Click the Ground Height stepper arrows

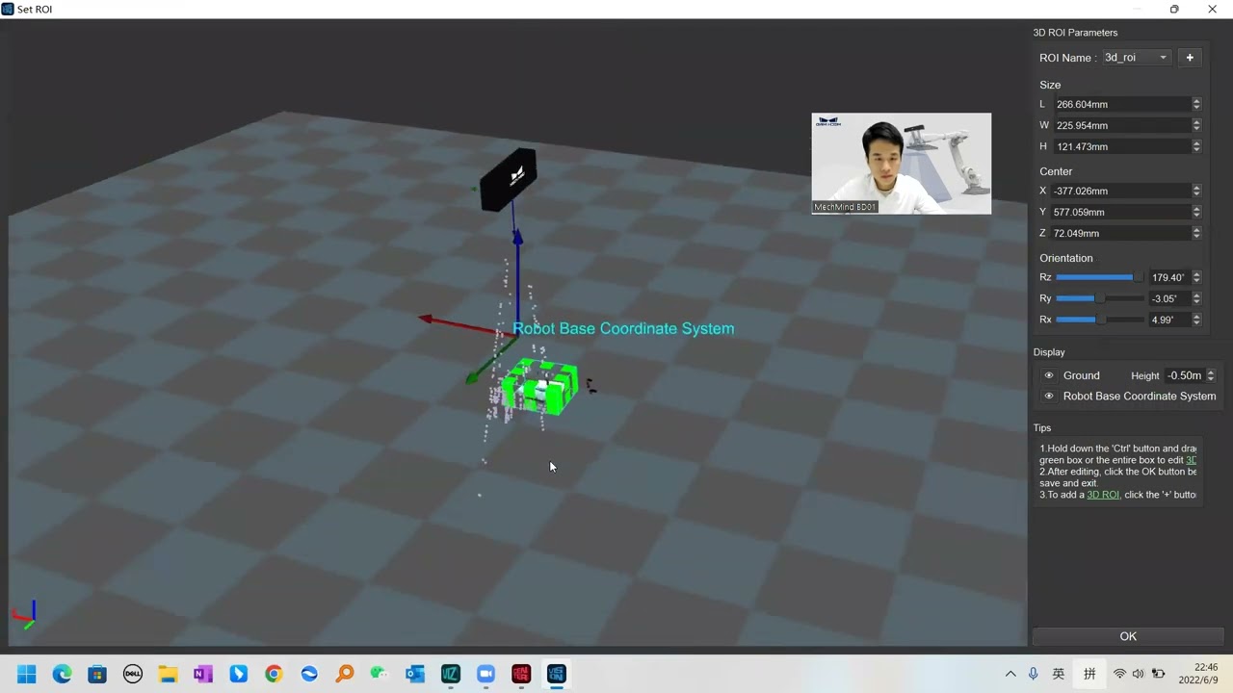[1211, 375]
